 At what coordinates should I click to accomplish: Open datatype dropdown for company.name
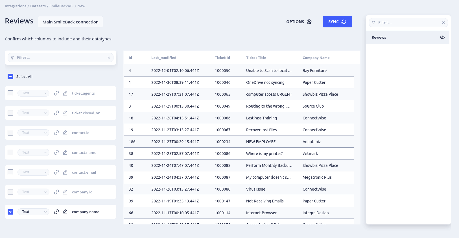(x=34, y=212)
